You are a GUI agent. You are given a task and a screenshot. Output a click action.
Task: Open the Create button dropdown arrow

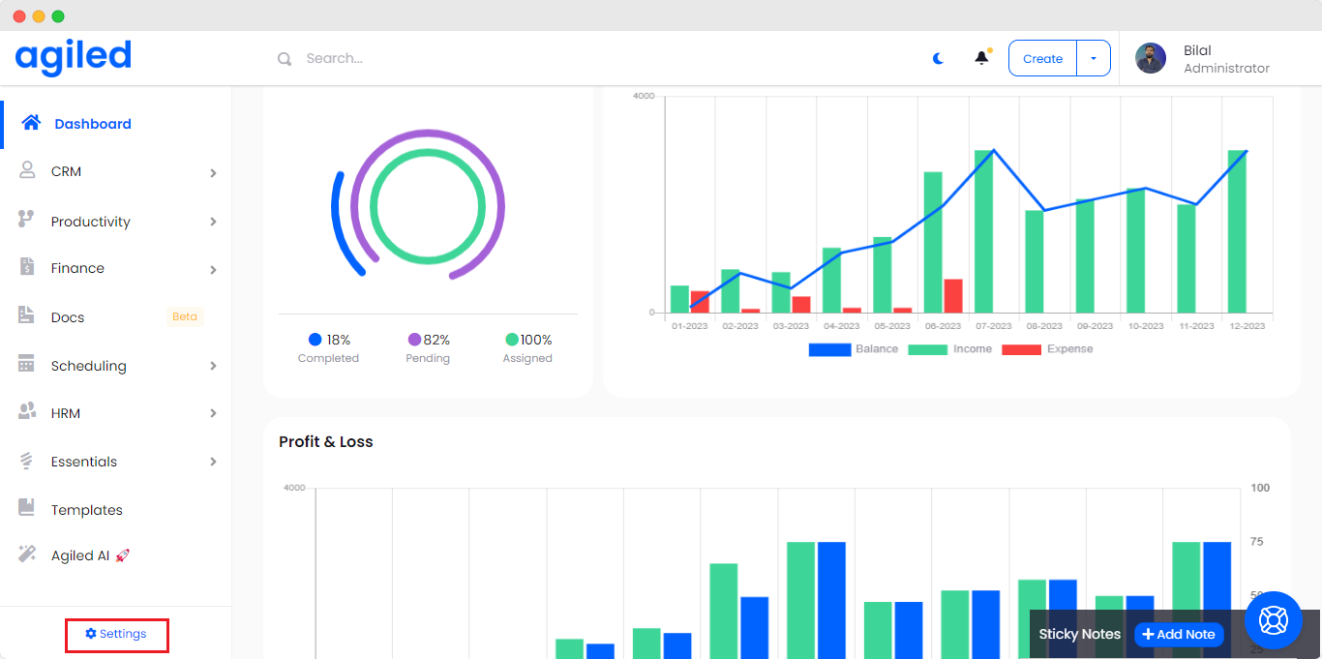1094,58
